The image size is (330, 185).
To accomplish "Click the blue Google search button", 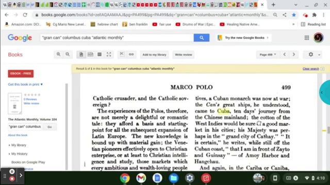I will [202, 38].
